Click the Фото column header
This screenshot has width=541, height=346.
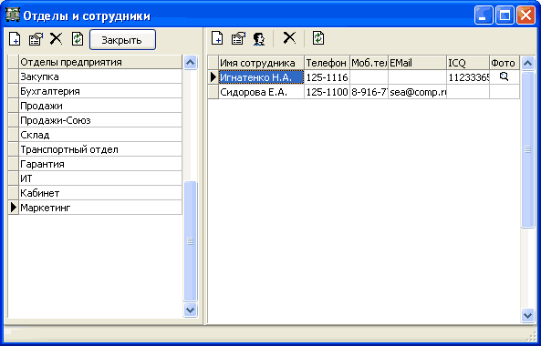[x=505, y=63]
